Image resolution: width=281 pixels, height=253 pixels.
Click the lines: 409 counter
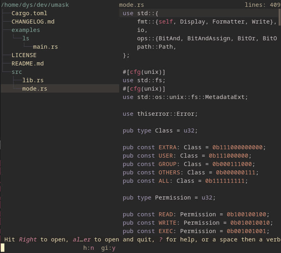tap(262, 5)
